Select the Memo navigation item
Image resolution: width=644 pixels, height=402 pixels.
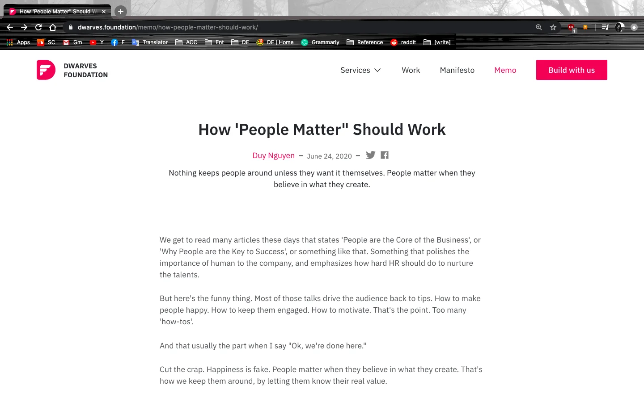click(505, 70)
